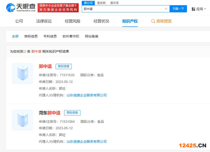The height and width of the screenshot is (152, 210).
Task: Open the 公司 results tab
Action: point(19,21)
